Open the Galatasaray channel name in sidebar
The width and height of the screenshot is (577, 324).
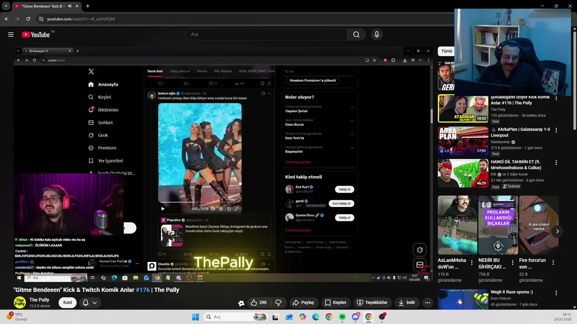501,142
